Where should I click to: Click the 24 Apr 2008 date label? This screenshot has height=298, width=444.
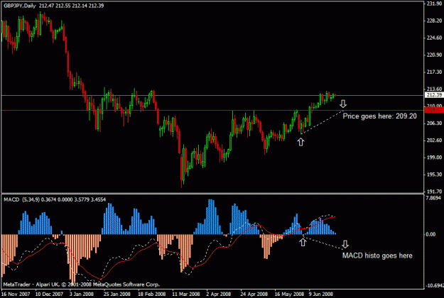pyautogui.click(x=254, y=294)
